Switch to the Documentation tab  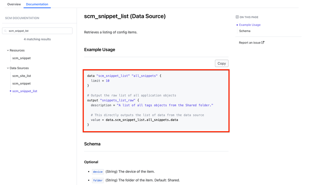pyautogui.click(x=37, y=4)
